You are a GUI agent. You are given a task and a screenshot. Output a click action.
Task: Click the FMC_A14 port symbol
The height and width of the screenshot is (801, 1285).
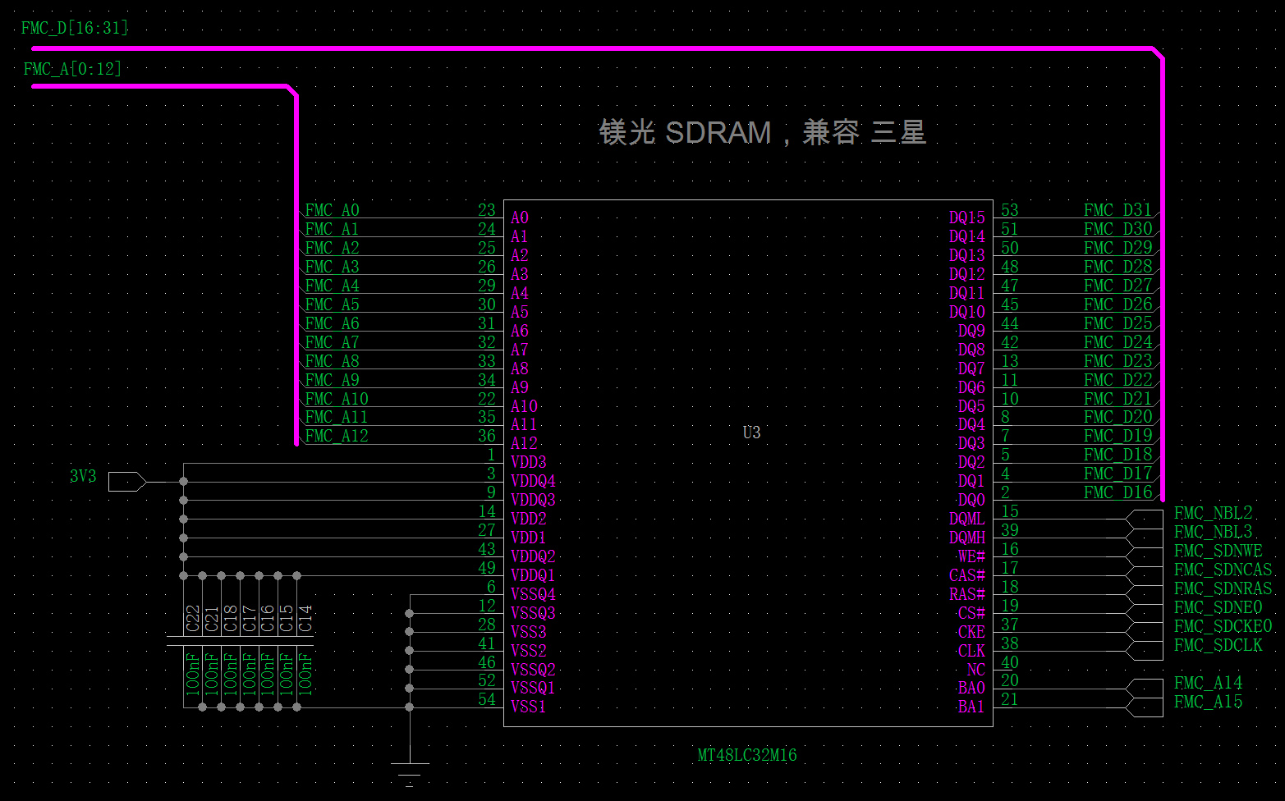click(1145, 689)
